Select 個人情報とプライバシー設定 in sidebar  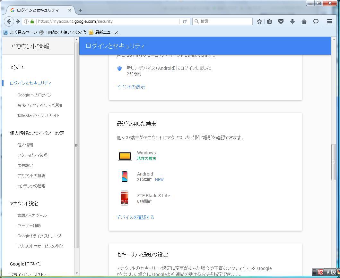37,133
